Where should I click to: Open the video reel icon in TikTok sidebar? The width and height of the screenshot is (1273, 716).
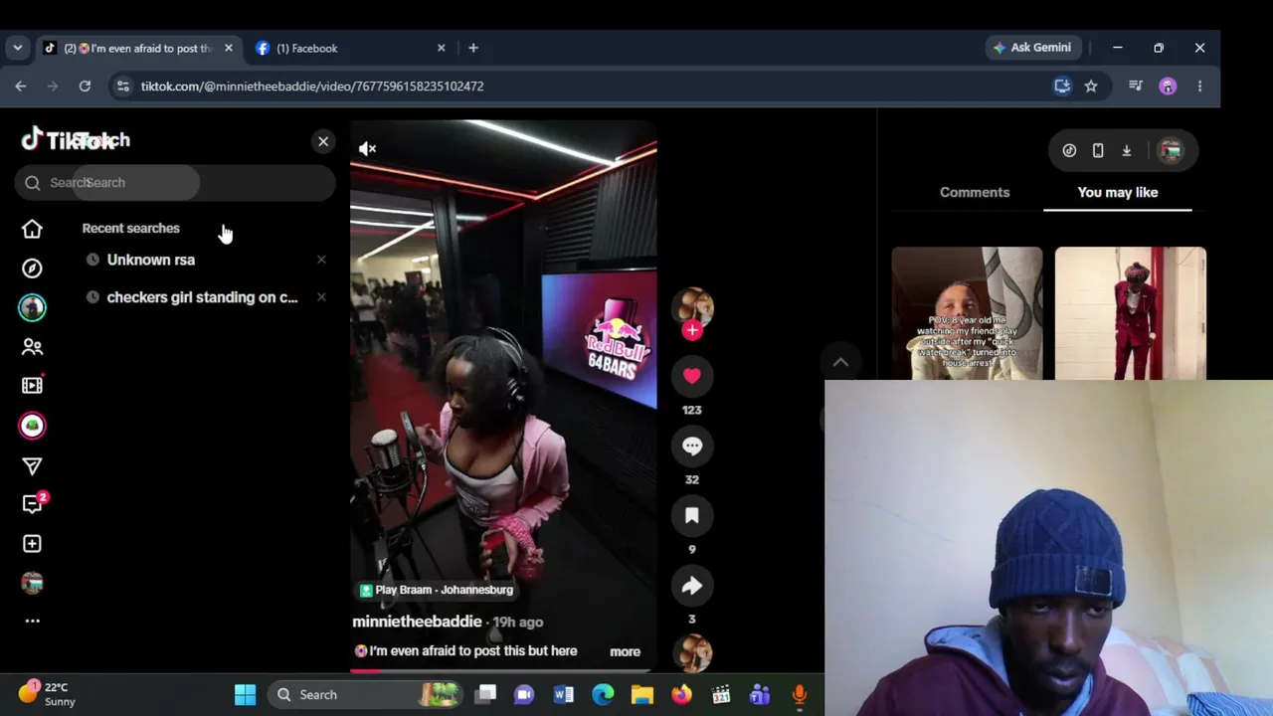coord(32,386)
